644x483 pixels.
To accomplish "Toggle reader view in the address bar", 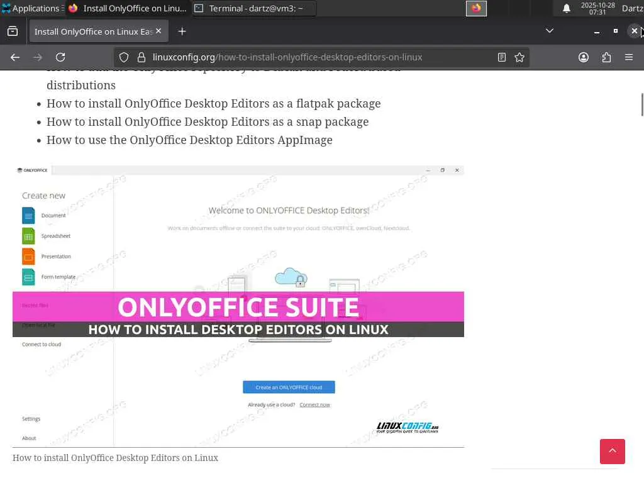I will pyautogui.click(x=501, y=57).
